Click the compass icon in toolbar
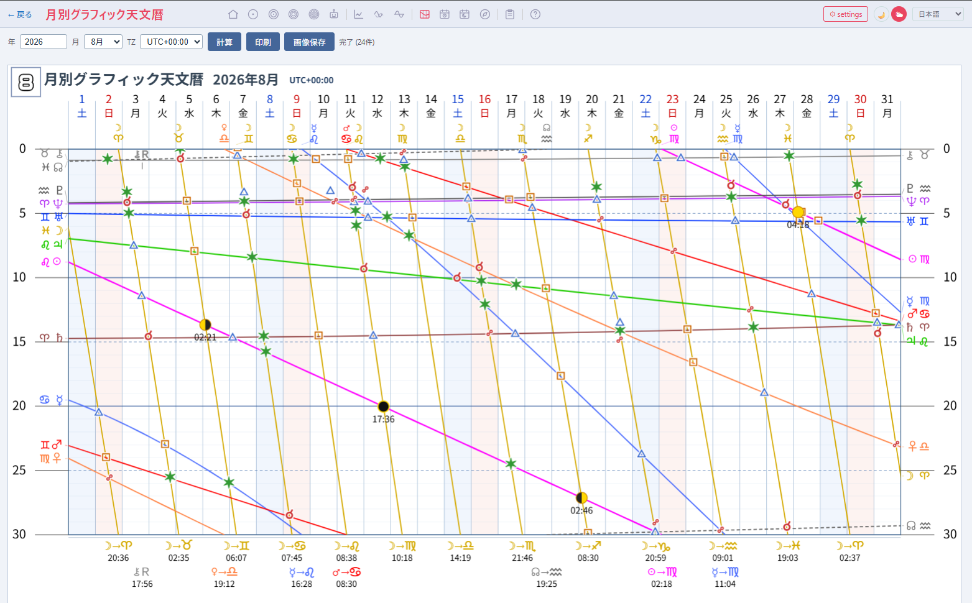 click(x=485, y=14)
